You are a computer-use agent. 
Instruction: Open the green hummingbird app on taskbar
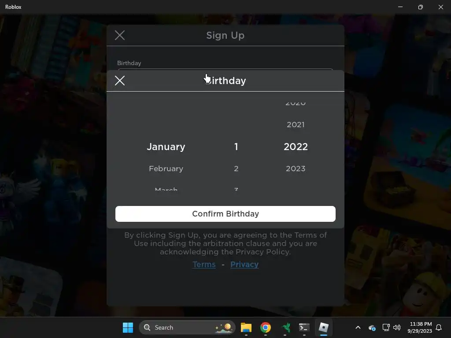point(285,327)
